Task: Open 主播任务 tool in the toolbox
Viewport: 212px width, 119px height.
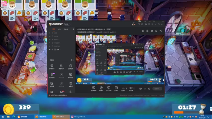Action: tap(70, 67)
